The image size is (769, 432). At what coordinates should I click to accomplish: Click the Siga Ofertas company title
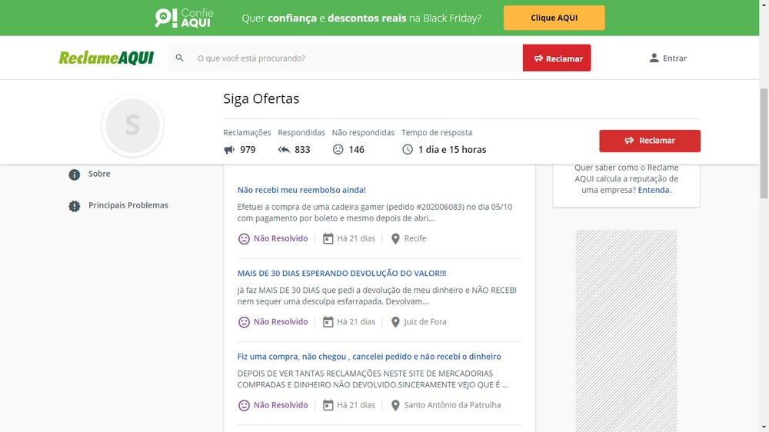click(x=261, y=98)
